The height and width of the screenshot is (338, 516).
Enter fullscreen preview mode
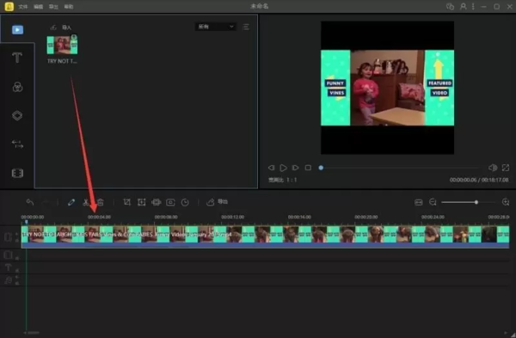[506, 168]
